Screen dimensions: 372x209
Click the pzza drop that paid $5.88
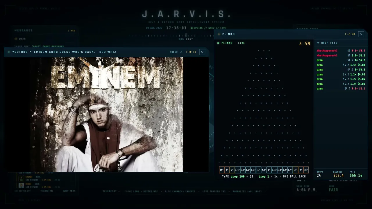(x=341, y=65)
